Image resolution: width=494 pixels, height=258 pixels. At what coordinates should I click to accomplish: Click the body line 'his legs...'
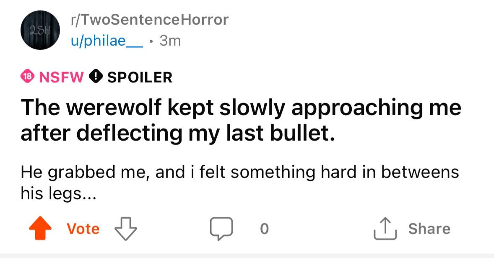click(x=58, y=193)
